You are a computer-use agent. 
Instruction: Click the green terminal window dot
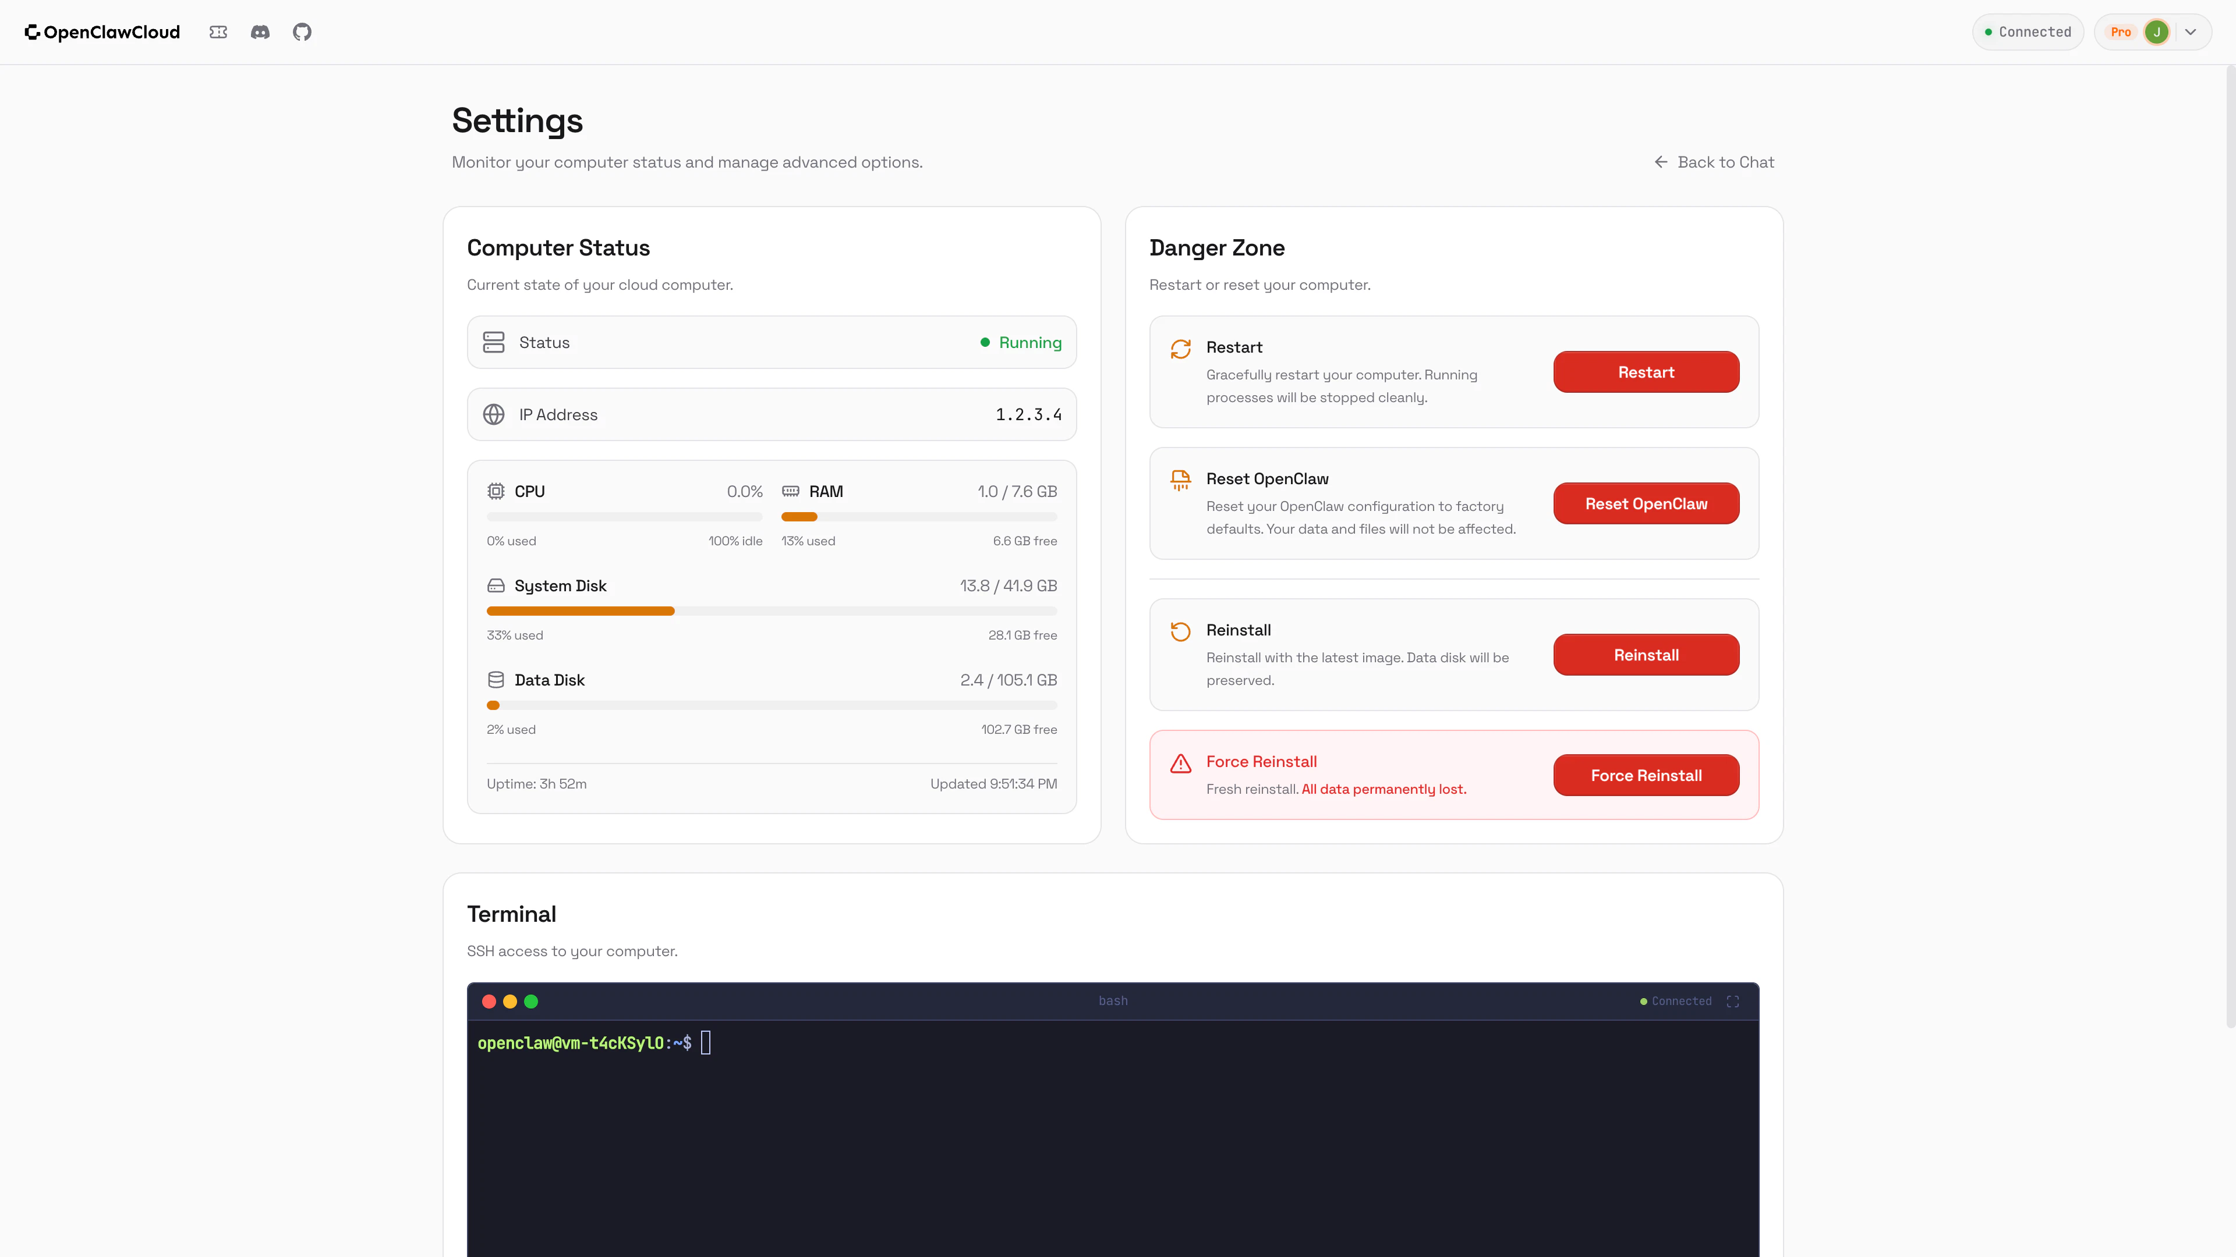[531, 1001]
